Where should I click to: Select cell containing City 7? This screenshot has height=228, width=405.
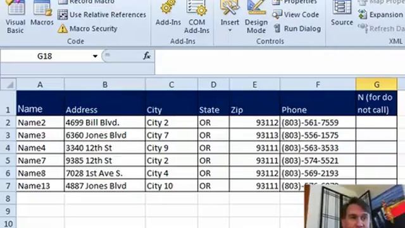coord(171,135)
